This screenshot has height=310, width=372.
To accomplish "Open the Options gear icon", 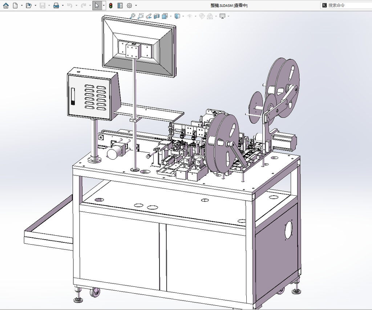I will coord(129,5).
